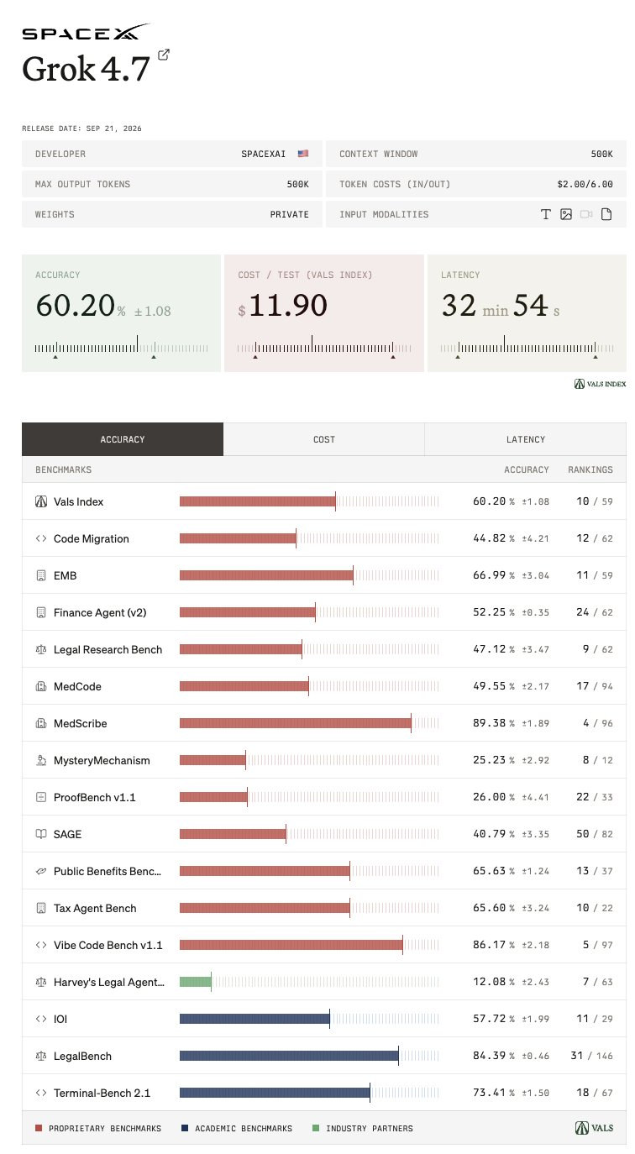Click the scales icon beside Legal Research Bench
Viewport: 635px width, 1154px height.
[x=41, y=649]
